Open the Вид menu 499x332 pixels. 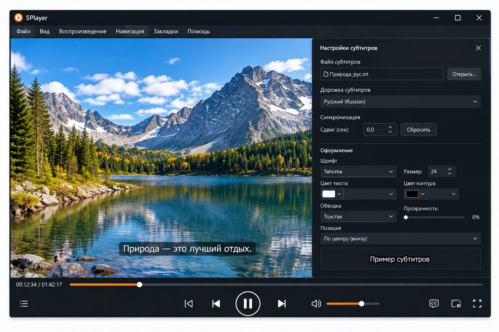point(45,31)
